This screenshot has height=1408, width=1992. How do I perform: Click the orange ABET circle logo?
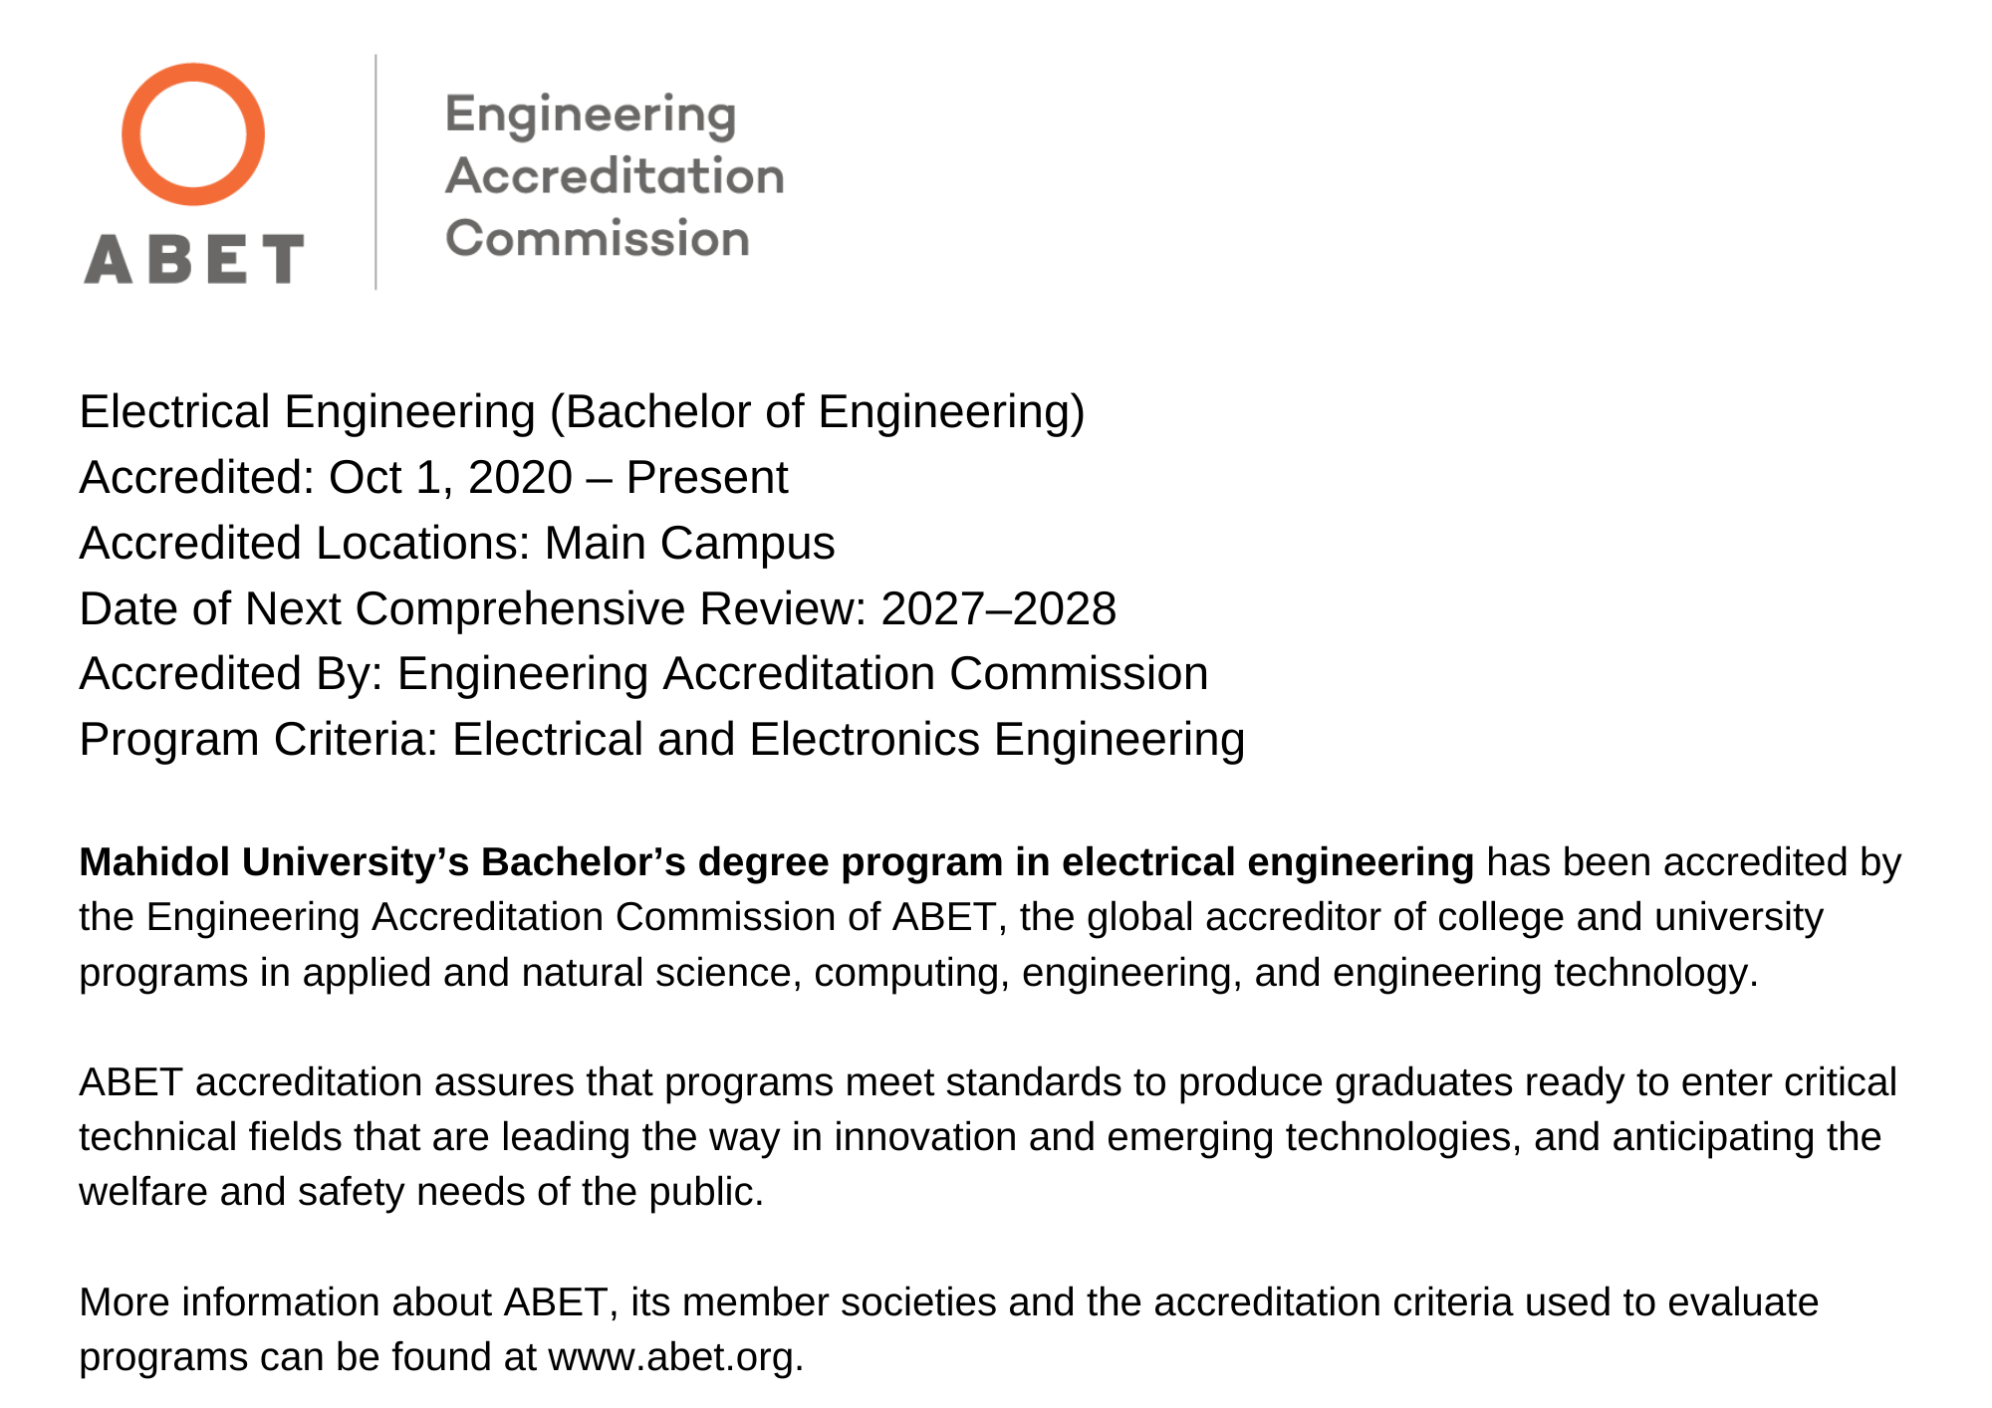click(193, 134)
